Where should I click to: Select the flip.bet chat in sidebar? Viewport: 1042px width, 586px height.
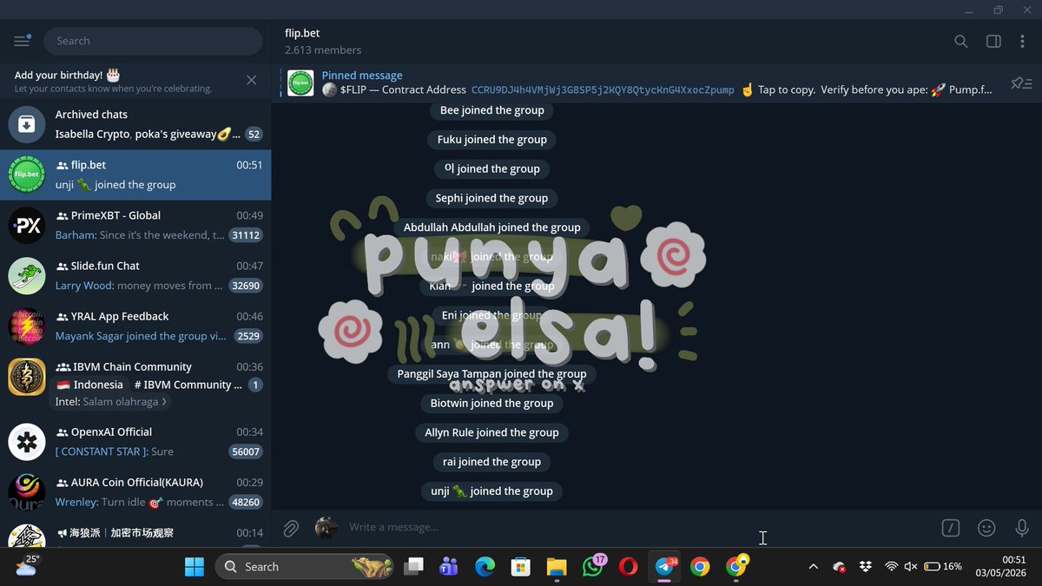[135, 174]
